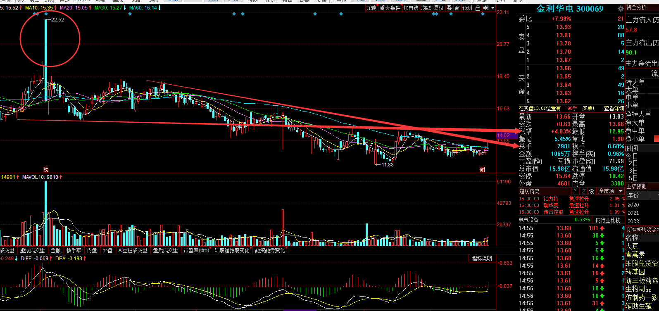Image resolution: width=659 pixels, height=311 pixels.
Task: Click the 大豆 sector row
Action: (x=632, y=246)
